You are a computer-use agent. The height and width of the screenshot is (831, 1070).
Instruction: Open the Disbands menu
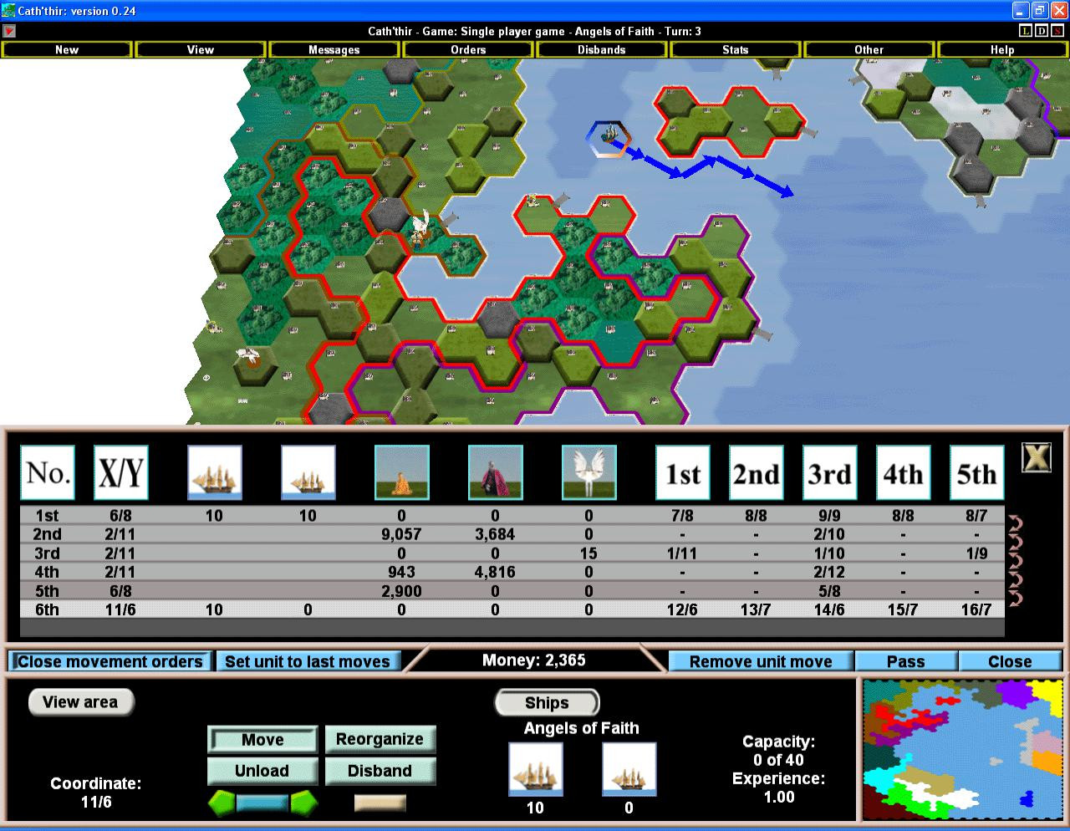pyautogui.click(x=602, y=49)
